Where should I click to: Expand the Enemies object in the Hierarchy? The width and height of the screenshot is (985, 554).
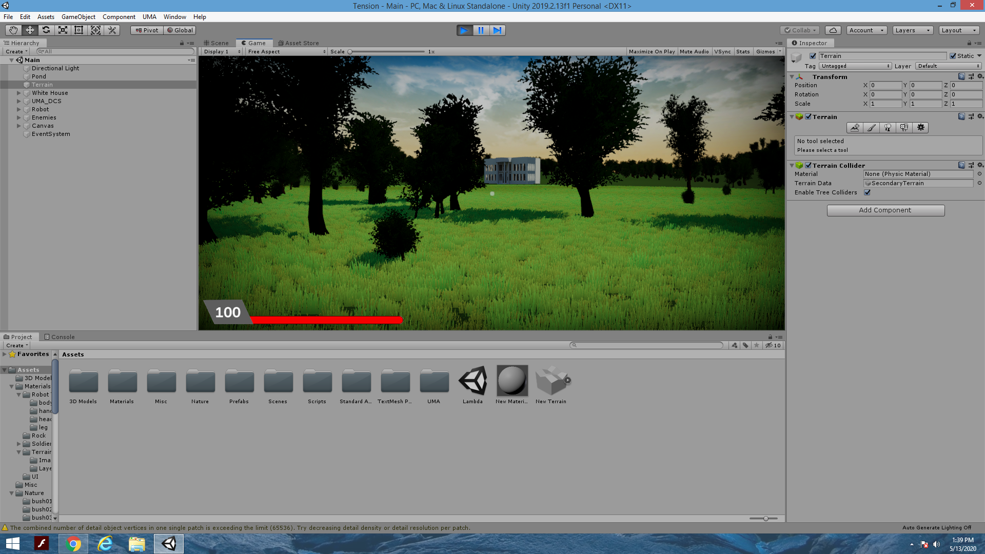pos(19,117)
